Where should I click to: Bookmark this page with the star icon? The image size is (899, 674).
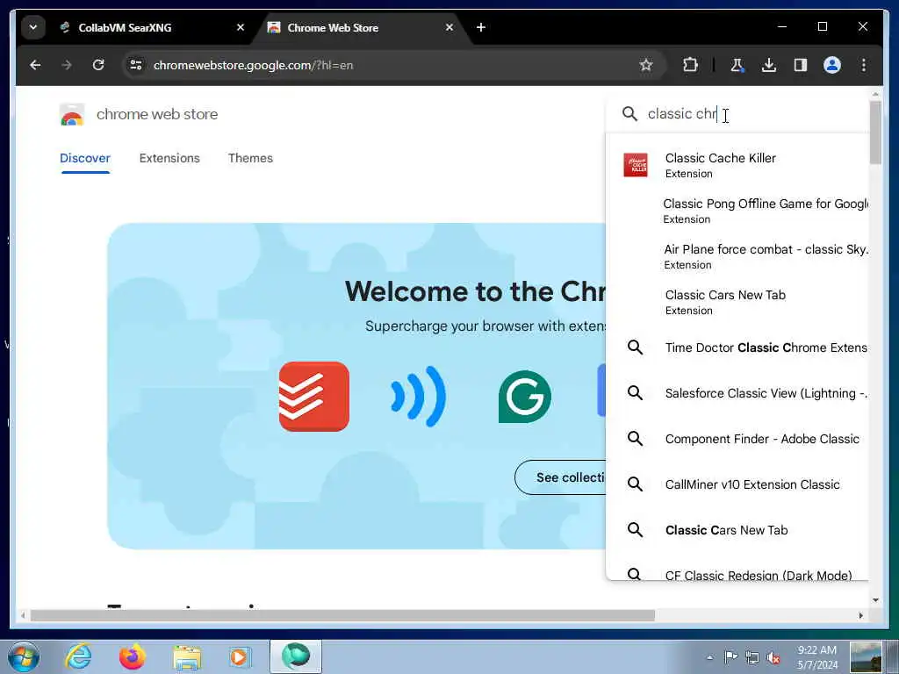tap(646, 65)
